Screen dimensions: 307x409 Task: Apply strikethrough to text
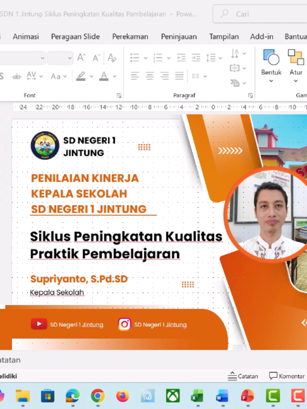pos(16,76)
